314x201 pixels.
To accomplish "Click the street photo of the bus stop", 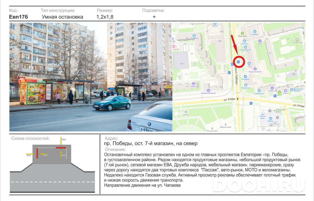I will [x=91, y=77].
